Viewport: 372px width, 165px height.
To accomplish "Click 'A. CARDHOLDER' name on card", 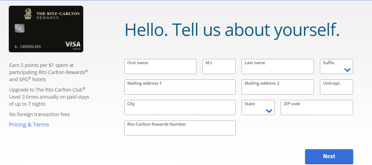I will coord(28,47).
